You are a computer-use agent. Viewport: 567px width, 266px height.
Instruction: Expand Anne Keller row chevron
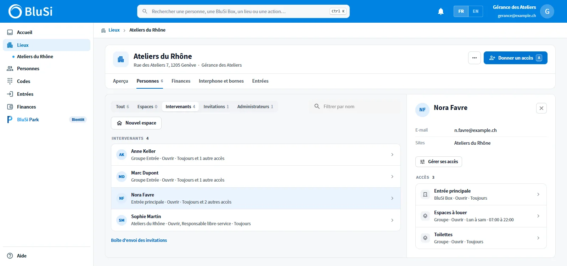click(x=392, y=155)
